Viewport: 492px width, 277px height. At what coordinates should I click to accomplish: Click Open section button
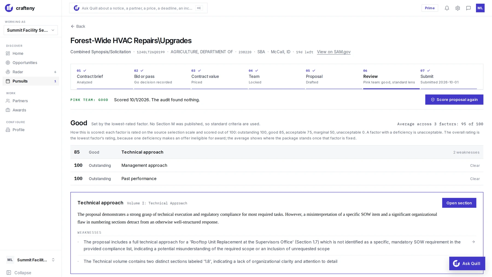click(x=459, y=203)
